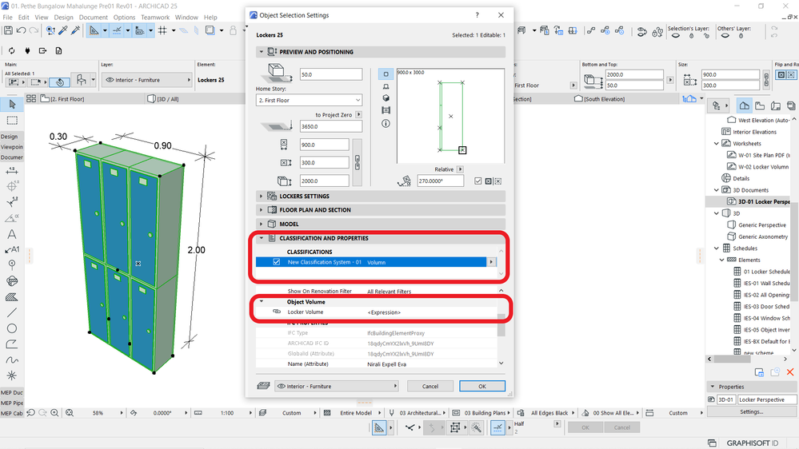Click the Pick Up Parameters eyedropper icon
Viewport: 799px width, 449px height.
[x=63, y=30]
